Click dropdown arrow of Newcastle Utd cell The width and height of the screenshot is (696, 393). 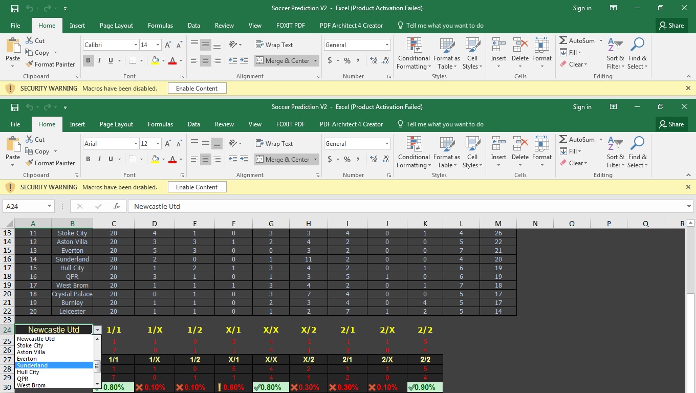(x=97, y=331)
